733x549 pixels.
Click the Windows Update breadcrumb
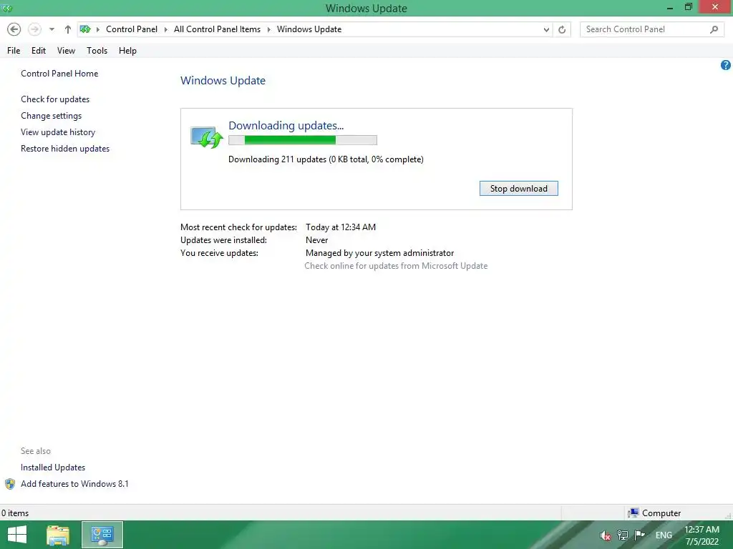(309, 29)
